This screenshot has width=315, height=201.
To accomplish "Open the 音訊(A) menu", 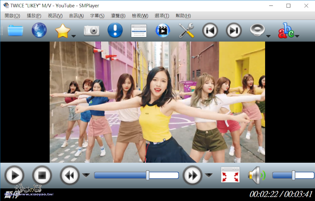I will (x=76, y=16).
